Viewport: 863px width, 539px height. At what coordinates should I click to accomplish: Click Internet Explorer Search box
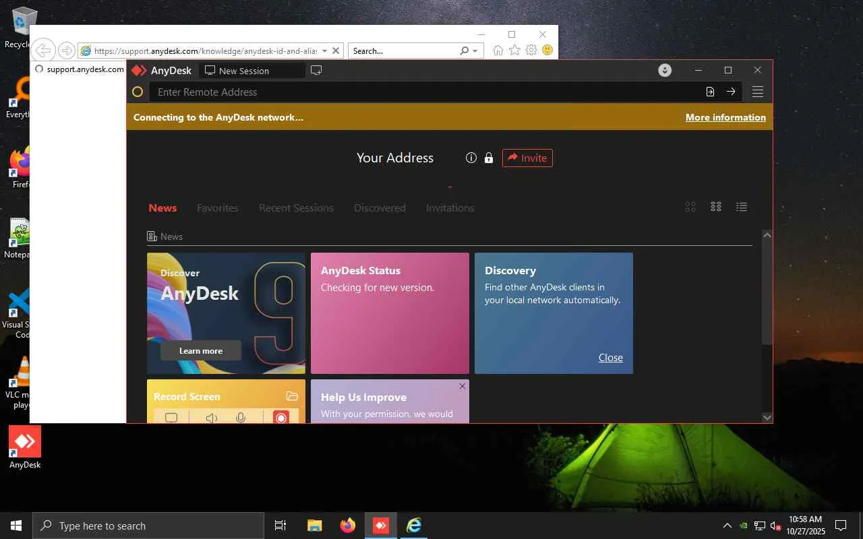[x=403, y=51]
